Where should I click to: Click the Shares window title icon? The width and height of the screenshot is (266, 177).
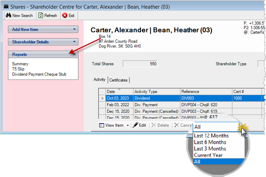click(6, 7)
